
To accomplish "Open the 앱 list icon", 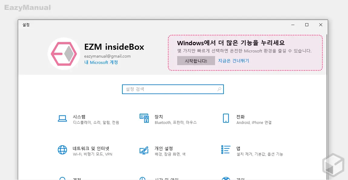I will (226, 150).
